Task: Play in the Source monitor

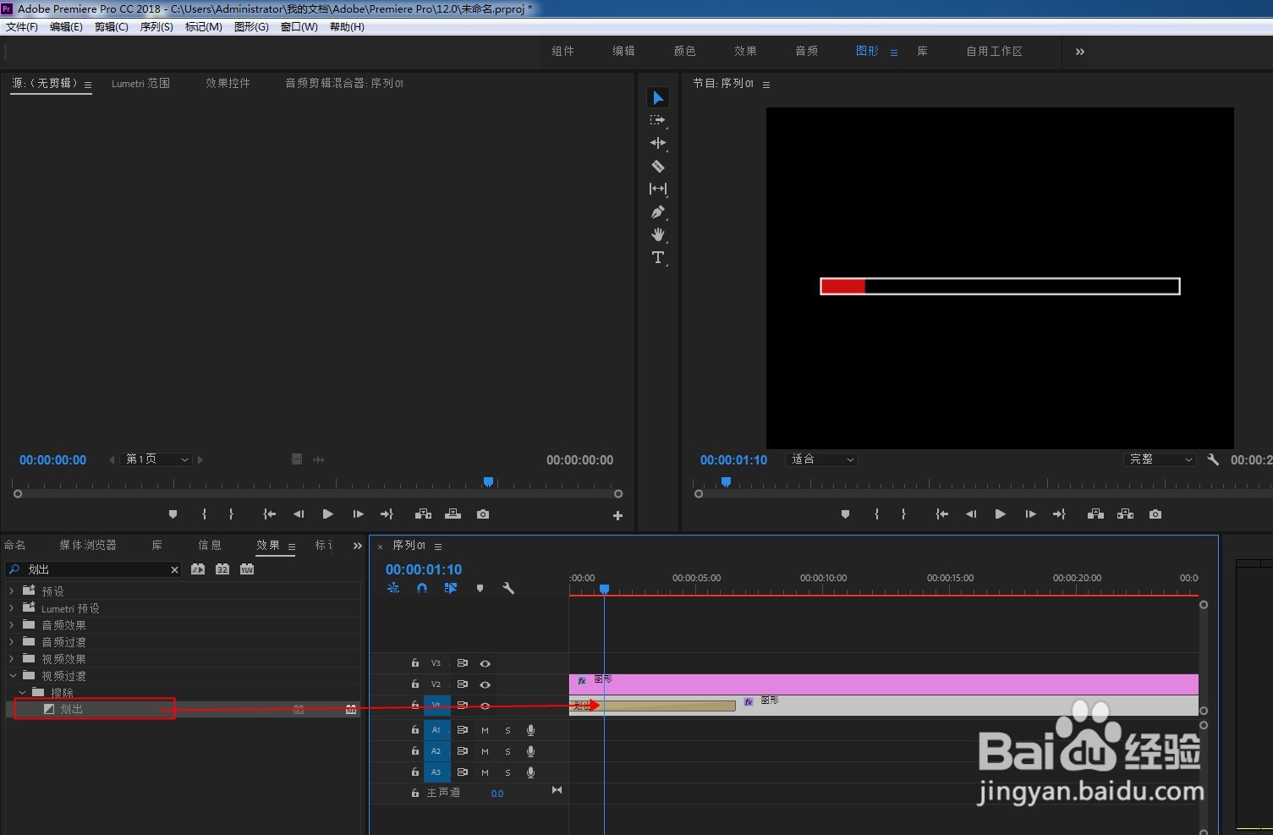Action: (328, 514)
